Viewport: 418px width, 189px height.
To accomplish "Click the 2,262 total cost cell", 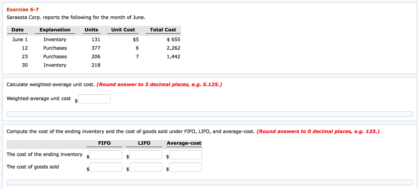I will click(173, 48).
